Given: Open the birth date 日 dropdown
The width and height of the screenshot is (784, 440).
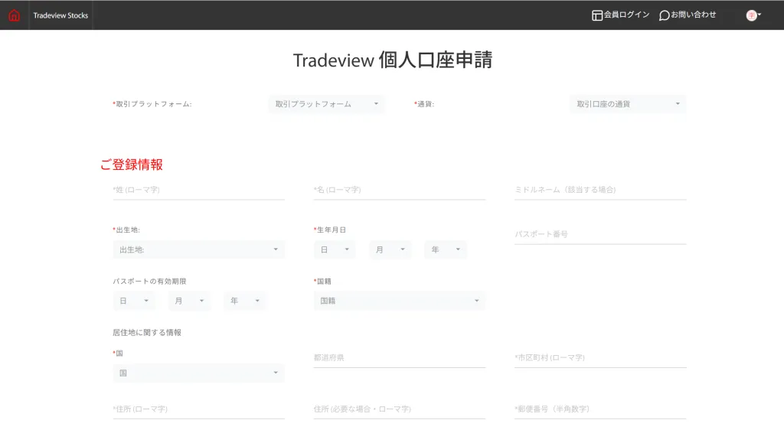Looking at the screenshot, I should pos(335,249).
